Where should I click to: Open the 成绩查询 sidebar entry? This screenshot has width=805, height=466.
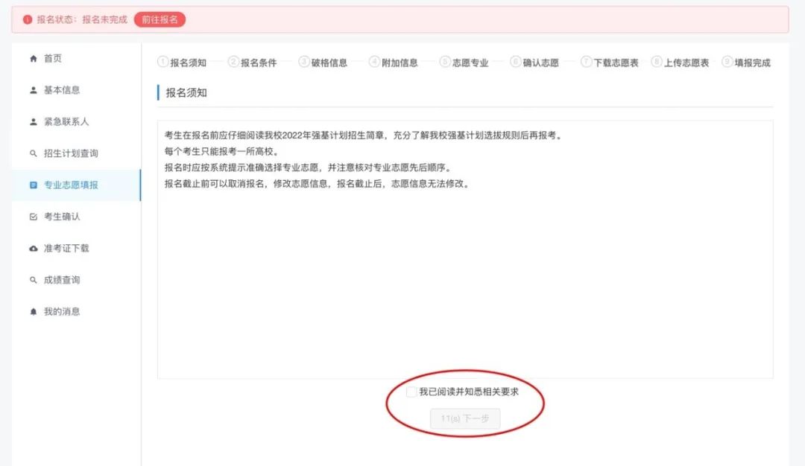click(56, 280)
